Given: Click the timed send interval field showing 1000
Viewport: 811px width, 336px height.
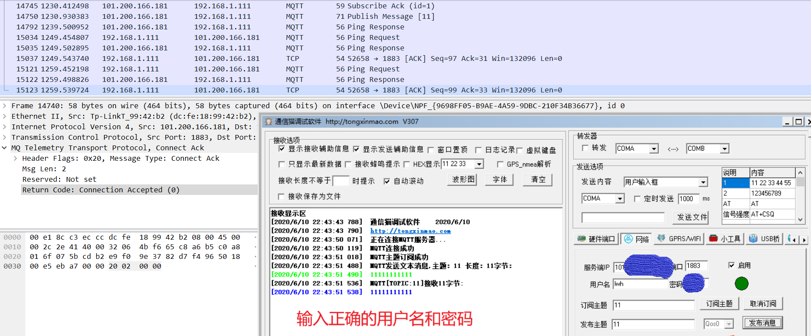Looking at the screenshot, I should pyautogui.click(x=689, y=199).
